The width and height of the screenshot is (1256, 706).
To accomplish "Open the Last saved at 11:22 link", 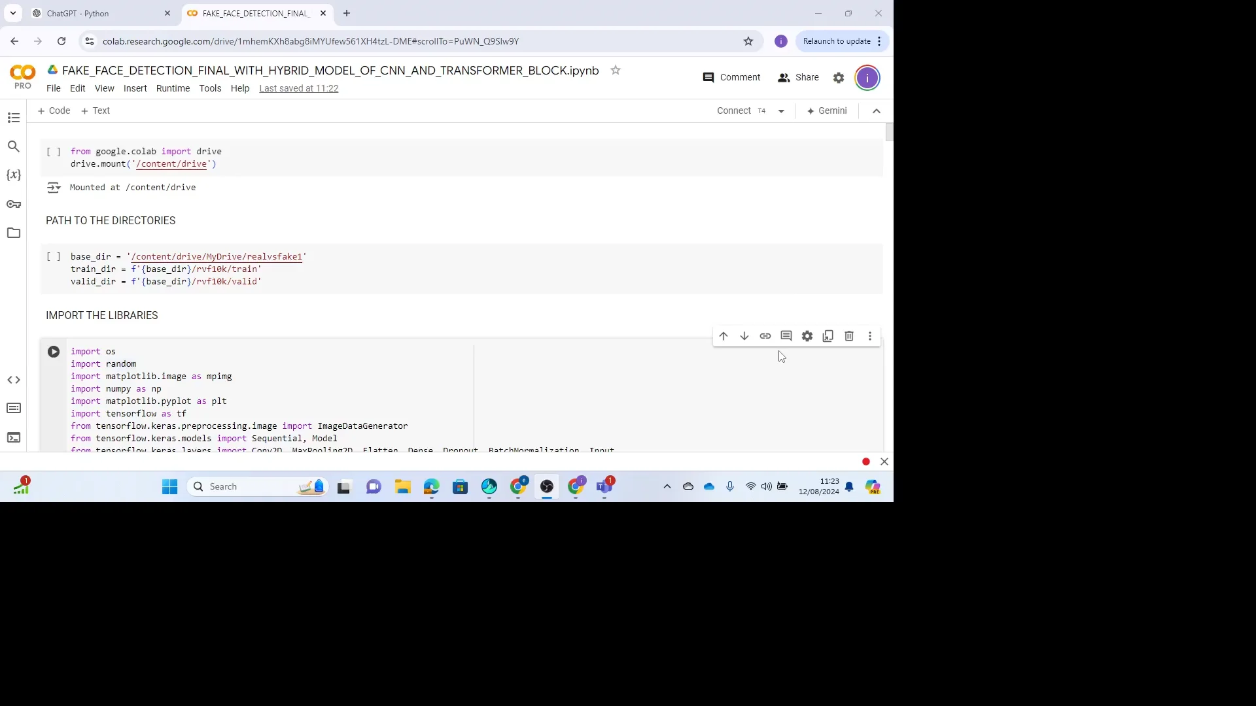I will (298, 88).
